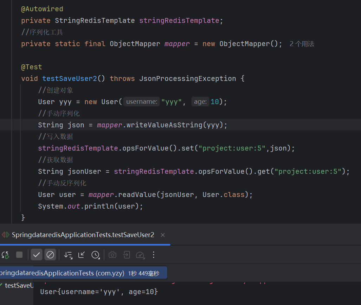The image size is (361, 305).
Task: Click the "project:user:5" string in set call
Action: tap(232, 148)
